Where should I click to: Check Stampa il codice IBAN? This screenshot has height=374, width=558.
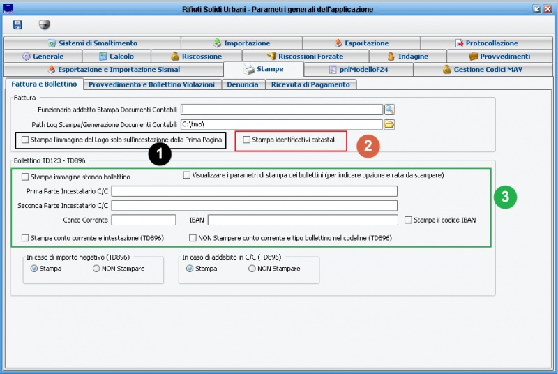[409, 220]
